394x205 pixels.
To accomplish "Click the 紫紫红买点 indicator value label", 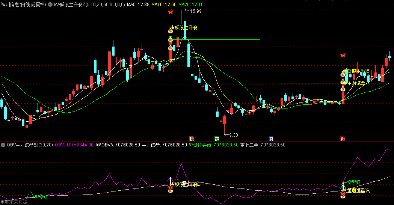I will (213, 145).
